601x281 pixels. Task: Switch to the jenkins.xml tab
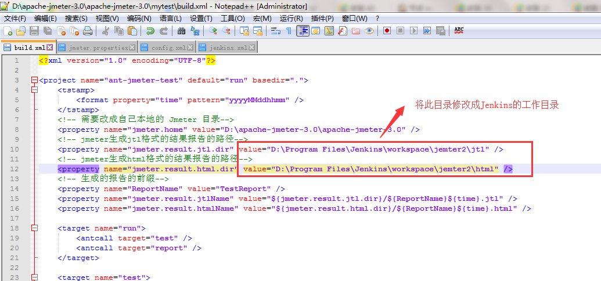point(227,48)
